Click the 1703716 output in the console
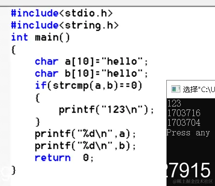The width and height of the screenshot is (215, 186). 184,113
